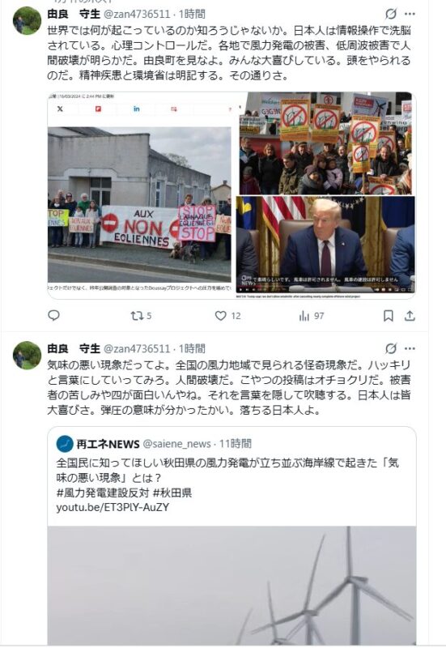Open Grok icon on second post
The image size is (446, 648).
tap(391, 348)
